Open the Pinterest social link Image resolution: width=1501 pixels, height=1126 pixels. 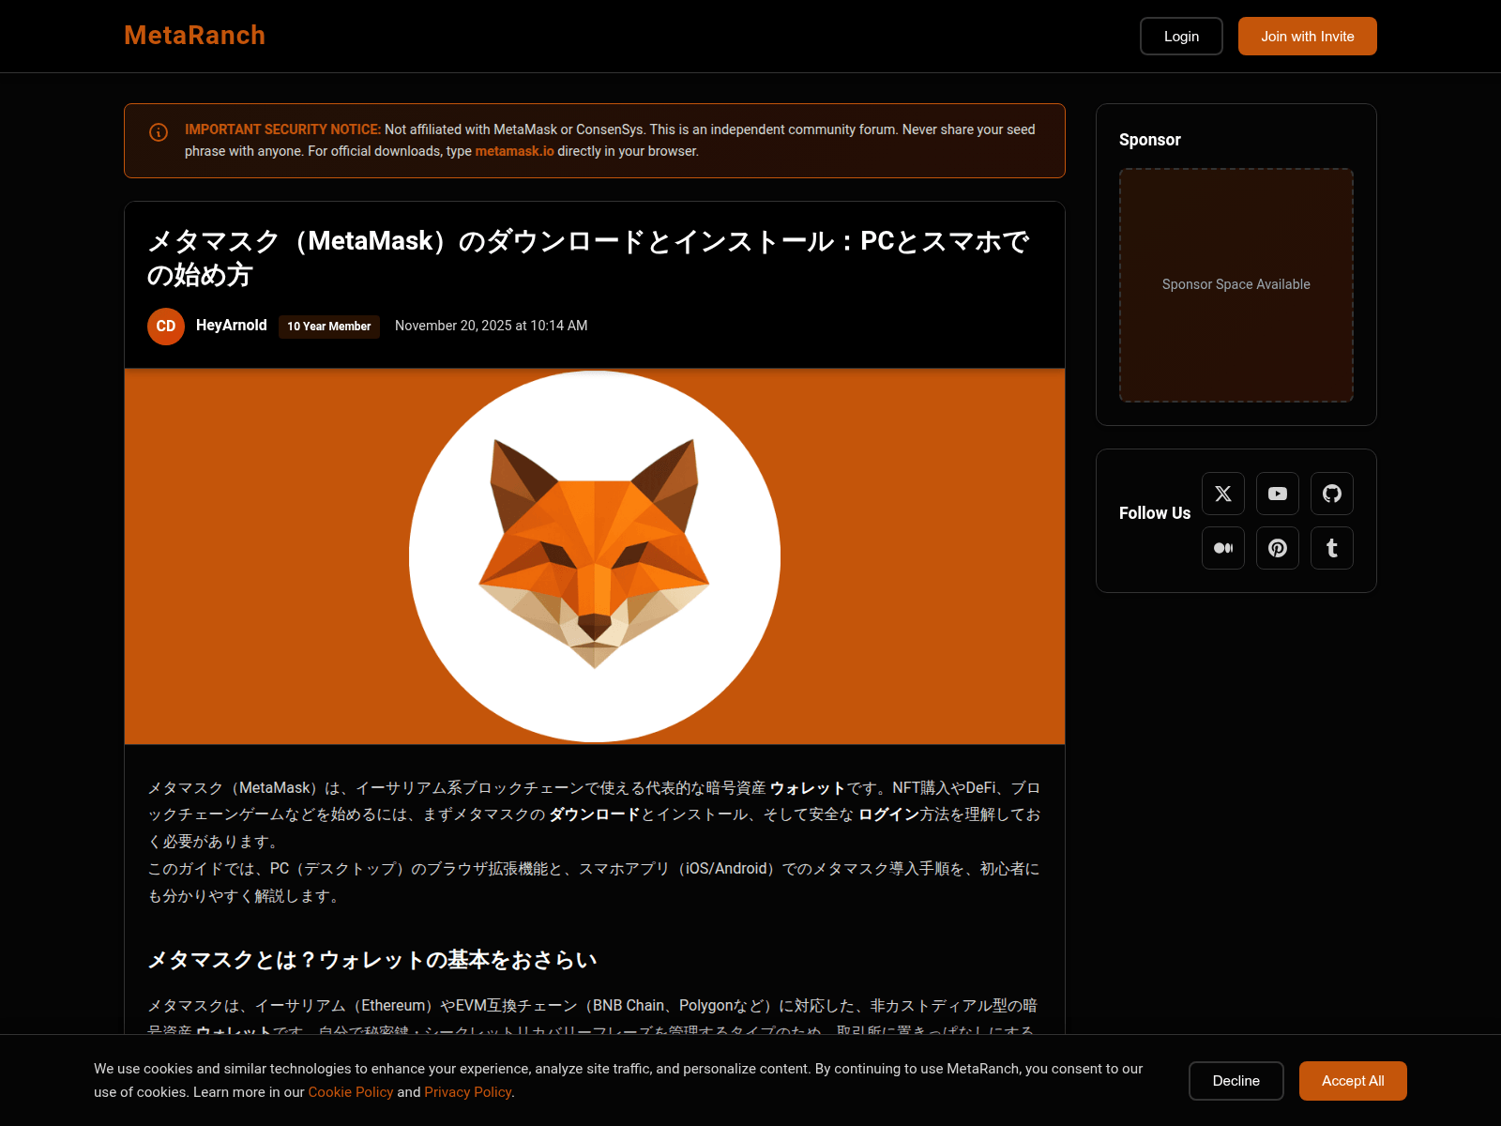pos(1278,548)
